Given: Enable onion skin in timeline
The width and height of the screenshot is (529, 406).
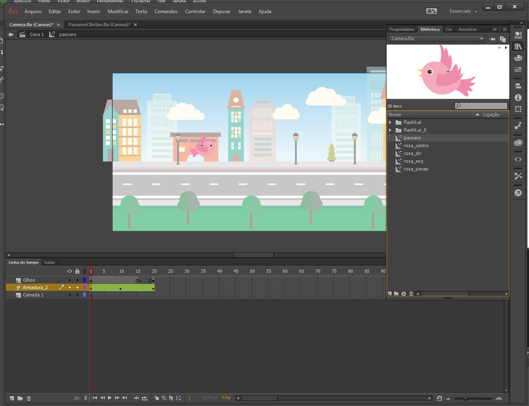Looking at the screenshot, I should pyautogui.click(x=156, y=398).
